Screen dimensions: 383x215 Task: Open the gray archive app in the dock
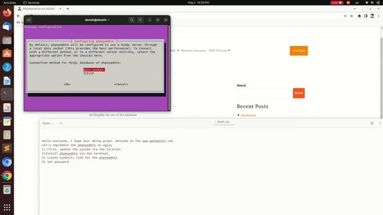pyautogui.click(x=7, y=135)
